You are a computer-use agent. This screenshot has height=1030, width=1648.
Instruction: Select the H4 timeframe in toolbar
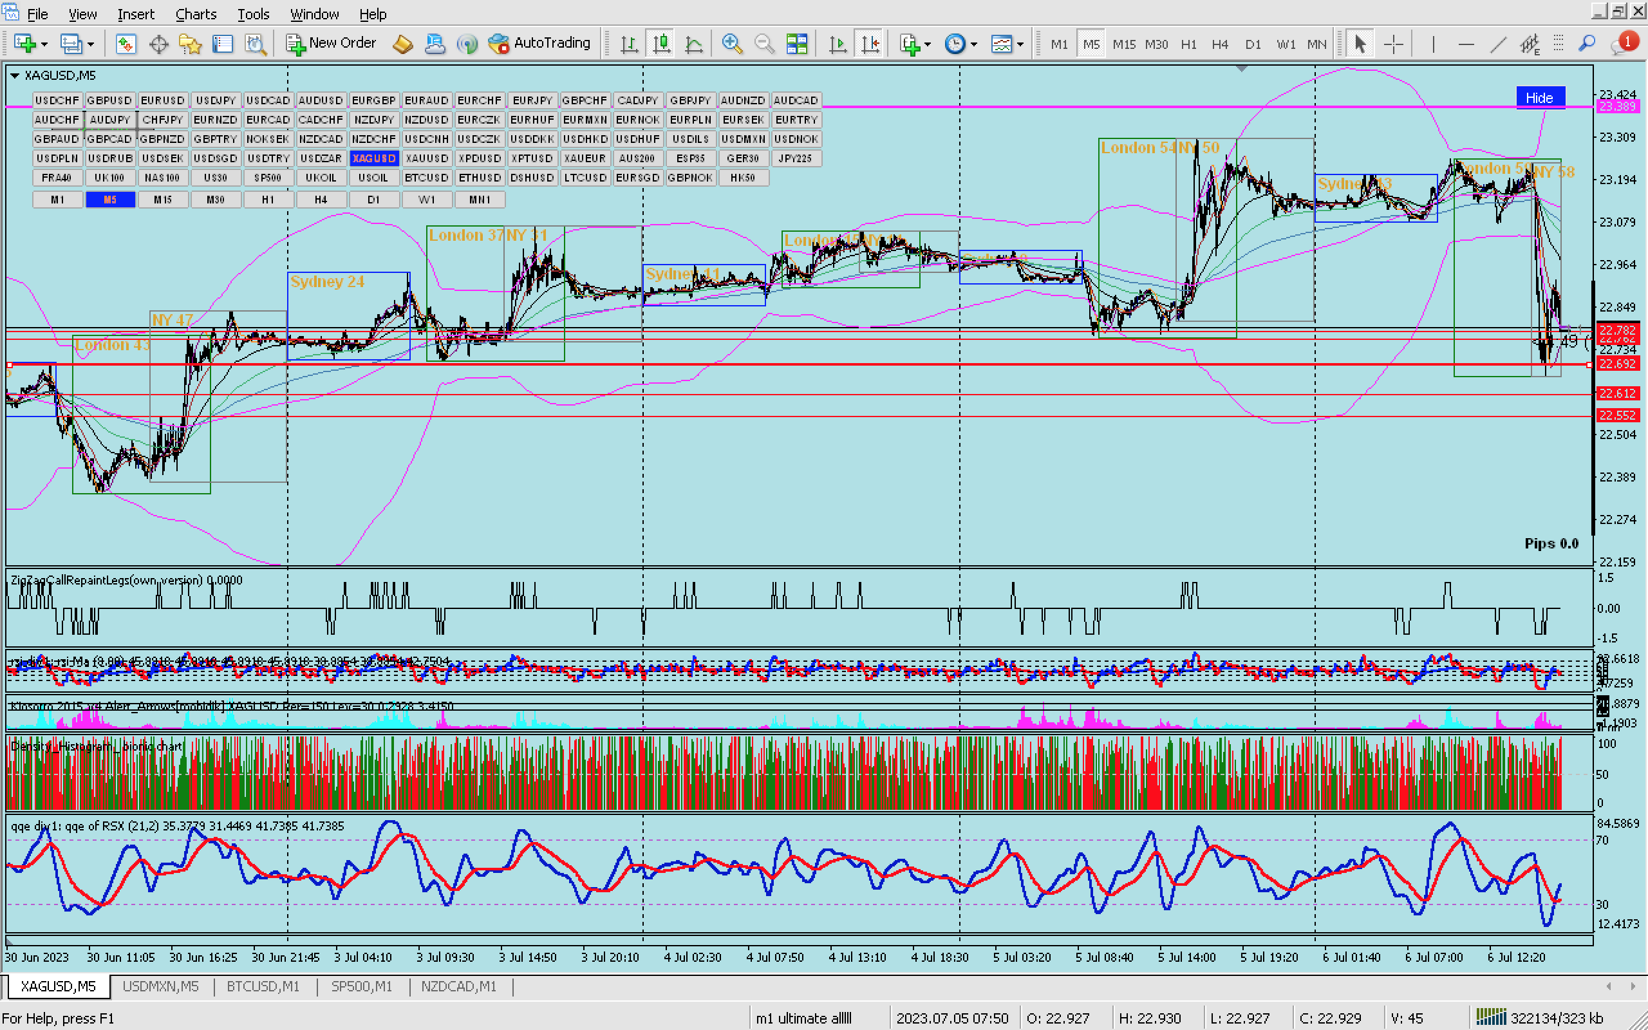click(x=1219, y=44)
